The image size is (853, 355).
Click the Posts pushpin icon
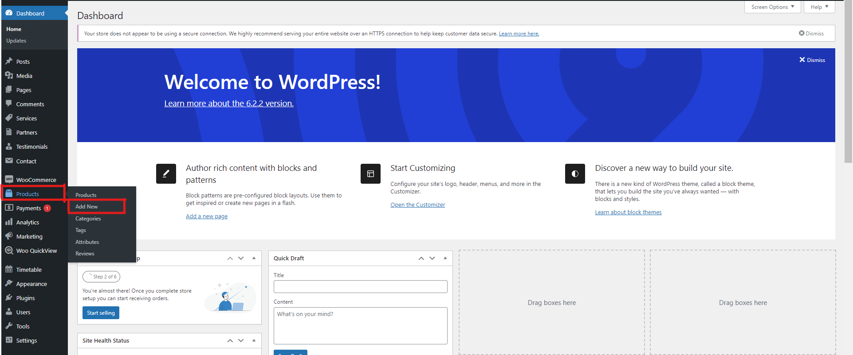point(9,61)
